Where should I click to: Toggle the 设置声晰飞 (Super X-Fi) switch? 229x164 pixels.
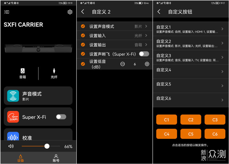(x=144, y=54)
